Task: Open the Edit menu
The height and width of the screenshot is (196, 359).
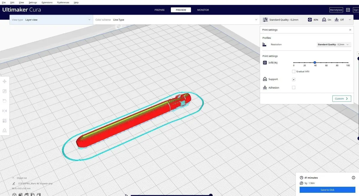Action: [12, 2]
